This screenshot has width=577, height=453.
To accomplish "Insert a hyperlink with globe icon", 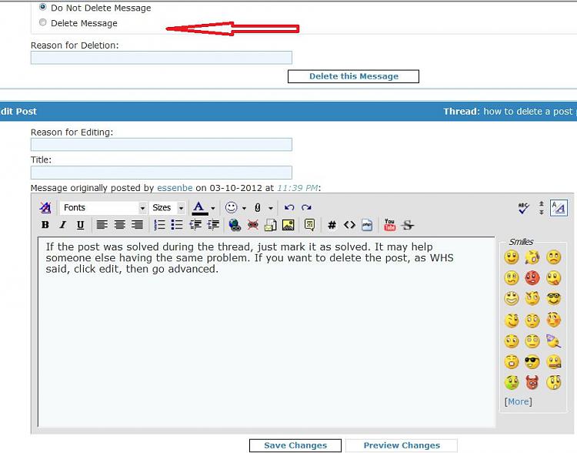I will pyautogui.click(x=235, y=225).
